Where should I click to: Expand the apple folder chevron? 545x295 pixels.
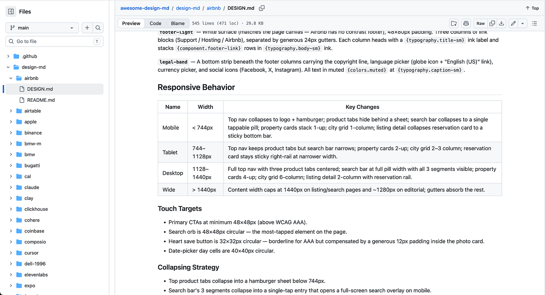pyautogui.click(x=11, y=122)
